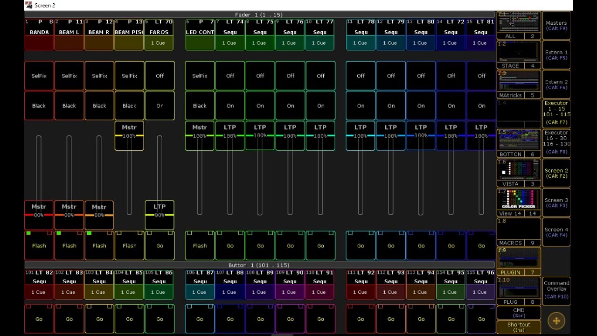Switch to Extern 2 screen
The image size is (597, 336).
click(556, 84)
